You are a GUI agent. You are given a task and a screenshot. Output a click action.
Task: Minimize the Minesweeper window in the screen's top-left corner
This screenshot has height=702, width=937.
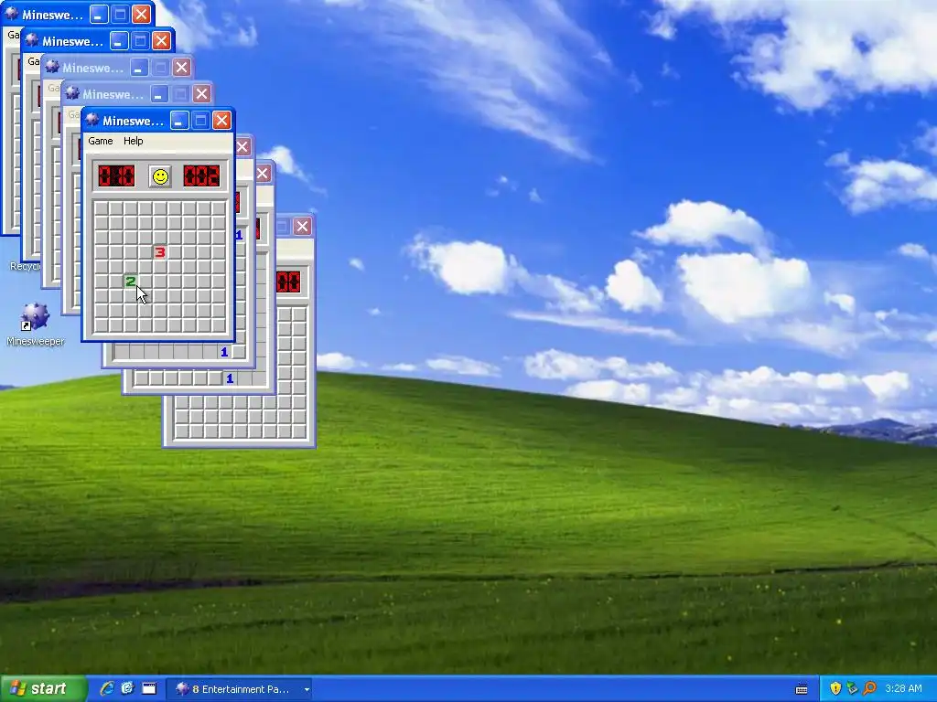[x=99, y=15]
